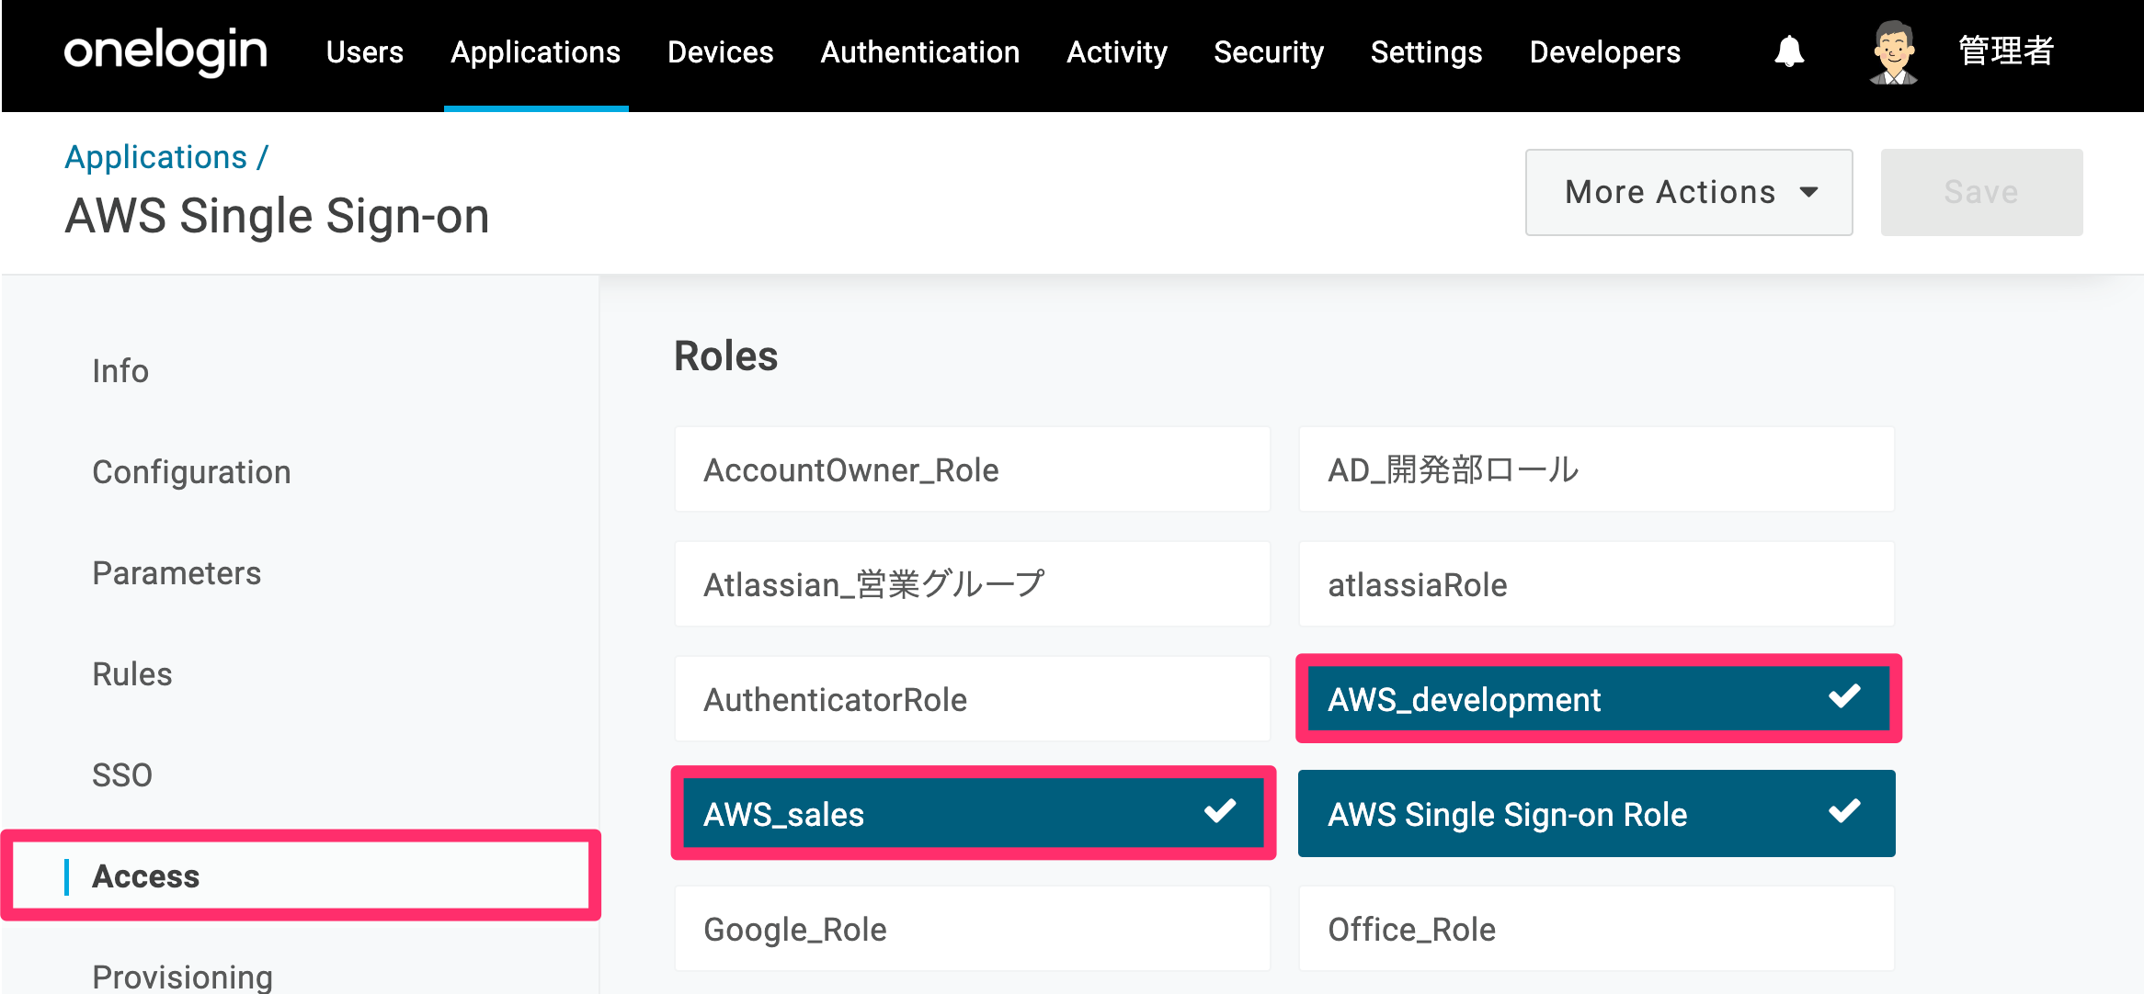Open the Activity menu

(1117, 52)
